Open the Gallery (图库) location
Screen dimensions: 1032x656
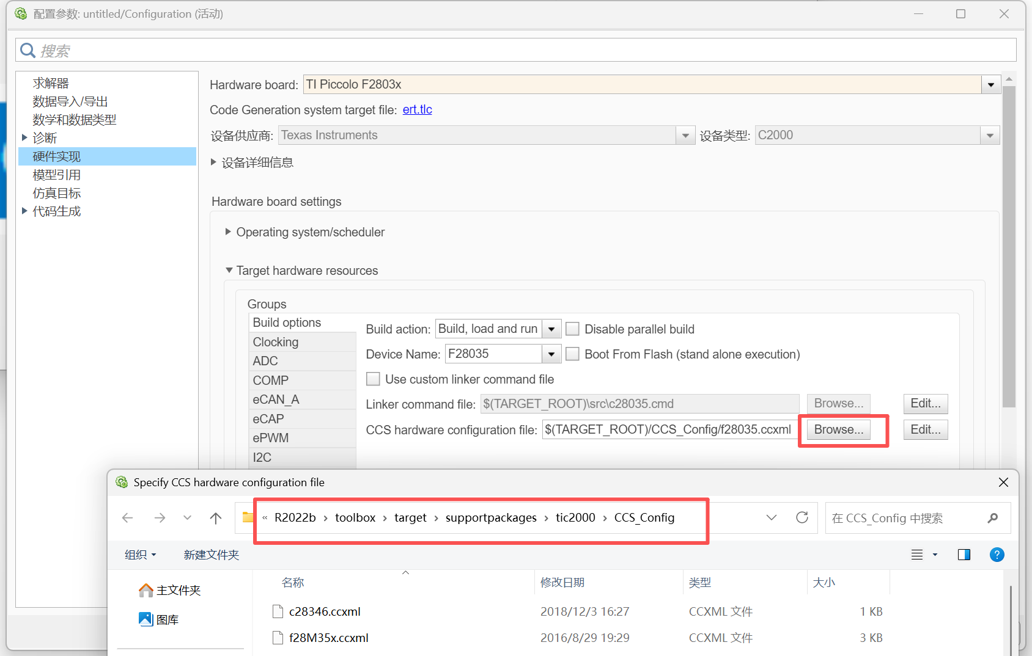click(x=159, y=619)
